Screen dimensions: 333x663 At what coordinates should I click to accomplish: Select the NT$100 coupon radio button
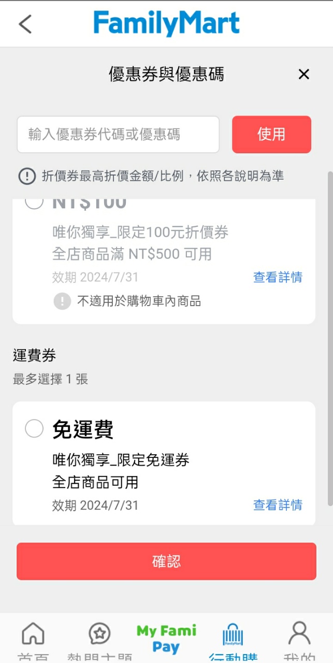tap(34, 202)
